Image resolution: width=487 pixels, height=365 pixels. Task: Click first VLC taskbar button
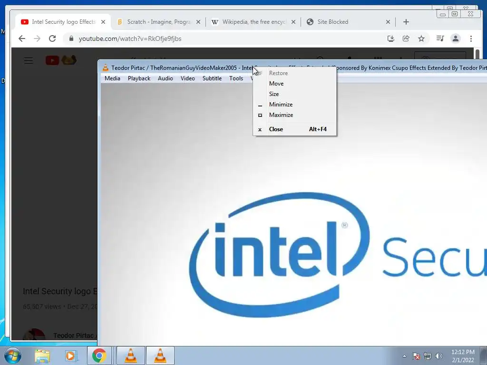pos(131,355)
